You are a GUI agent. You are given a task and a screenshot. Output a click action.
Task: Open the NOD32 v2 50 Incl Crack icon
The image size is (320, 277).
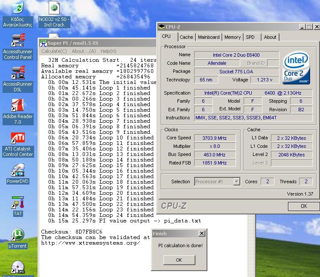pos(54,14)
